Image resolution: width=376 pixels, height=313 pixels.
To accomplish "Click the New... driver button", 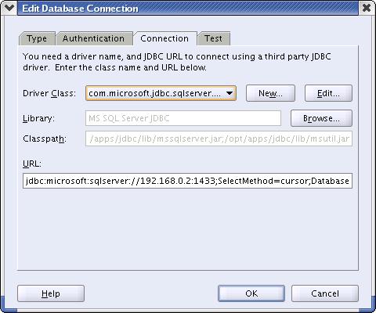I will point(270,93).
